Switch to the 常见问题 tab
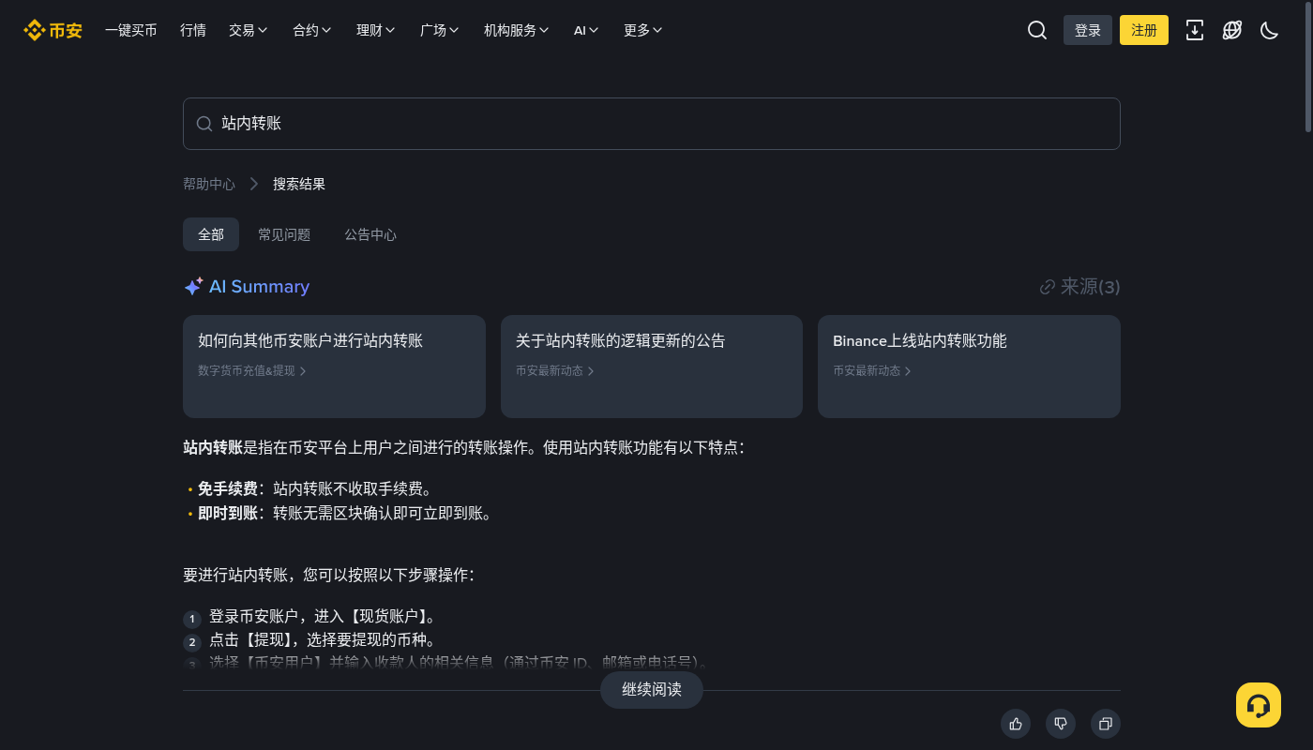Image resolution: width=1313 pixels, height=750 pixels. 284,234
